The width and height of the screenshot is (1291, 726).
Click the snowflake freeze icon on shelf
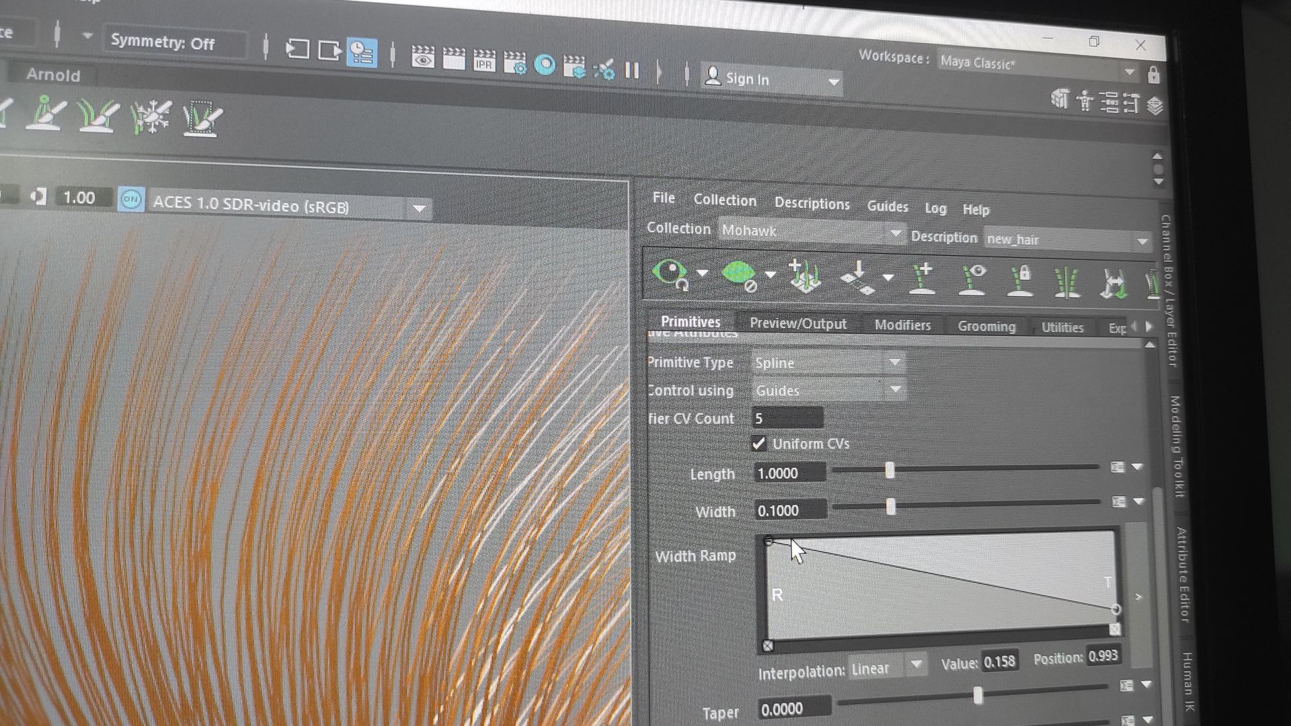tap(152, 118)
